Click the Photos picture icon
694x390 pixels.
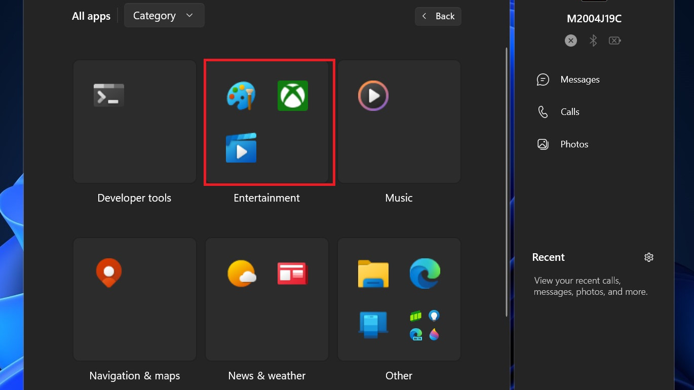tap(543, 144)
